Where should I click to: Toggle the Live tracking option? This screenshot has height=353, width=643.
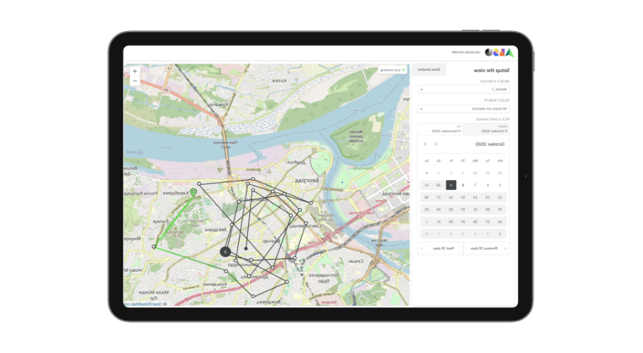393,70
